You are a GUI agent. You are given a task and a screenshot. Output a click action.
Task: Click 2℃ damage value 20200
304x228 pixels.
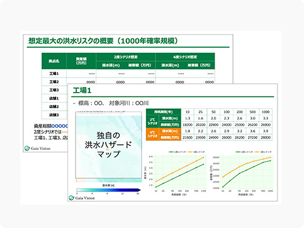coord(201,125)
